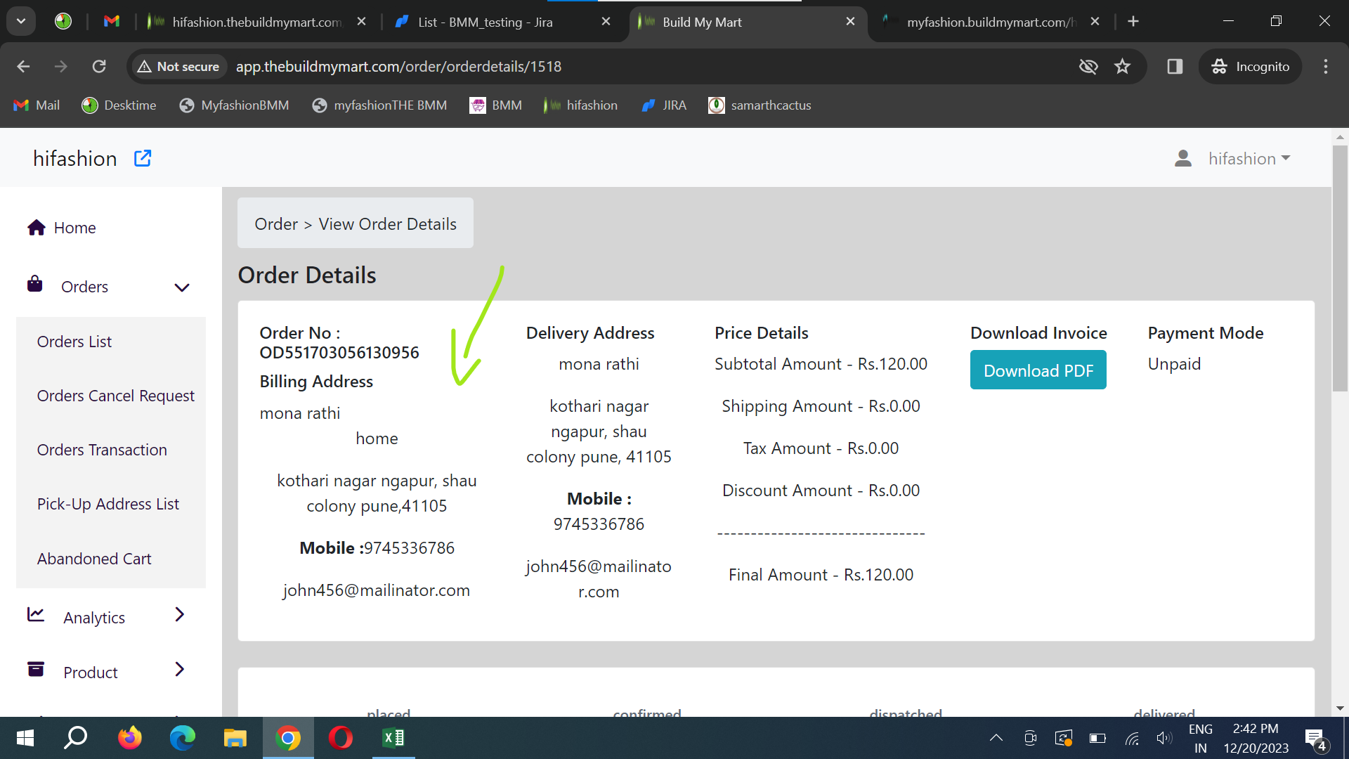The width and height of the screenshot is (1349, 759).
Task: Open the MyfashionBMM bookmark
Action: click(x=234, y=105)
